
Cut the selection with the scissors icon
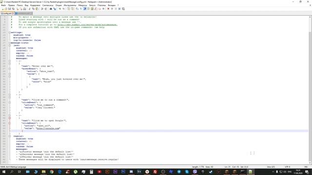(29, 9)
